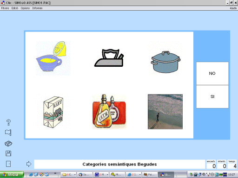The height and width of the screenshot is (178, 238).
Task: Open the Inicia start button
Action: pyautogui.click(x=12, y=175)
